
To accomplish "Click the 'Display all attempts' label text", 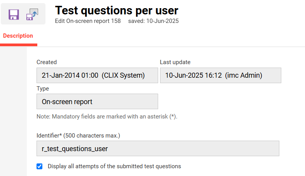I will (114, 166).
